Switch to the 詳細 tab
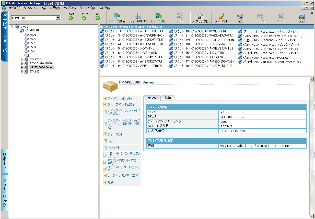 coord(168,98)
